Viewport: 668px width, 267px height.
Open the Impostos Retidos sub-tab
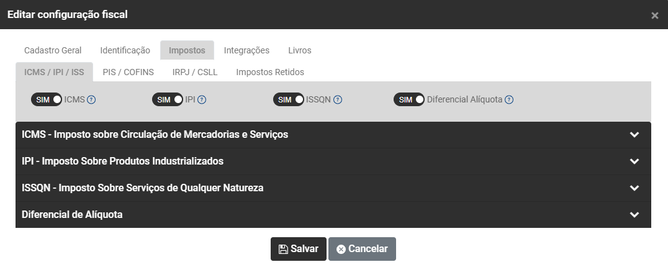coord(270,72)
